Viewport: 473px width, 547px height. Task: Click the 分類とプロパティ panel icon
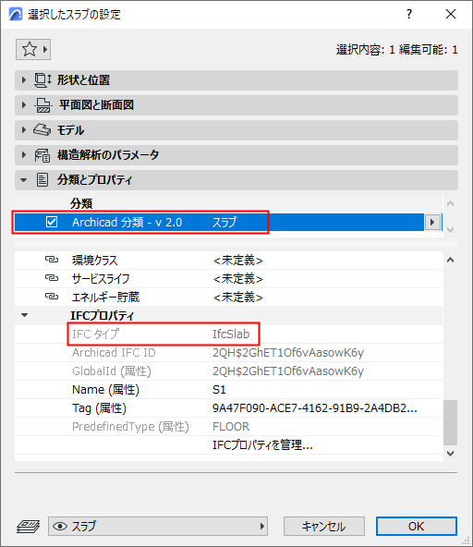[42, 180]
